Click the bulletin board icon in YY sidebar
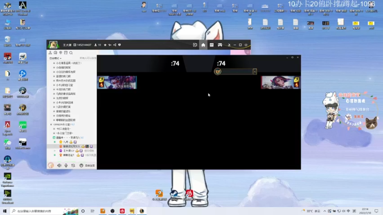 tap(66, 53)
